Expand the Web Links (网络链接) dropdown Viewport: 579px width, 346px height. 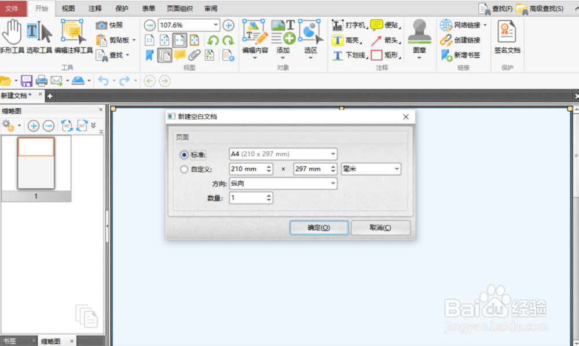coord(485,25)
